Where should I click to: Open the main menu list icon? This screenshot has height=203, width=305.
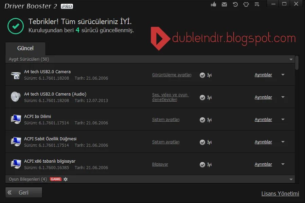pyautogui.click(x=257, y=4)
